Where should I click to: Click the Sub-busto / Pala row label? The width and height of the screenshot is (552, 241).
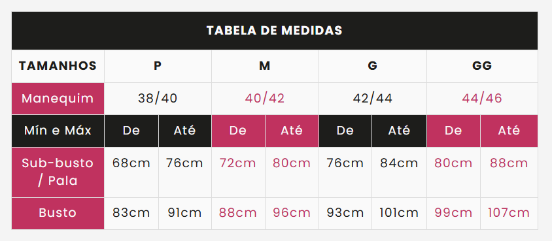[58, 172]
